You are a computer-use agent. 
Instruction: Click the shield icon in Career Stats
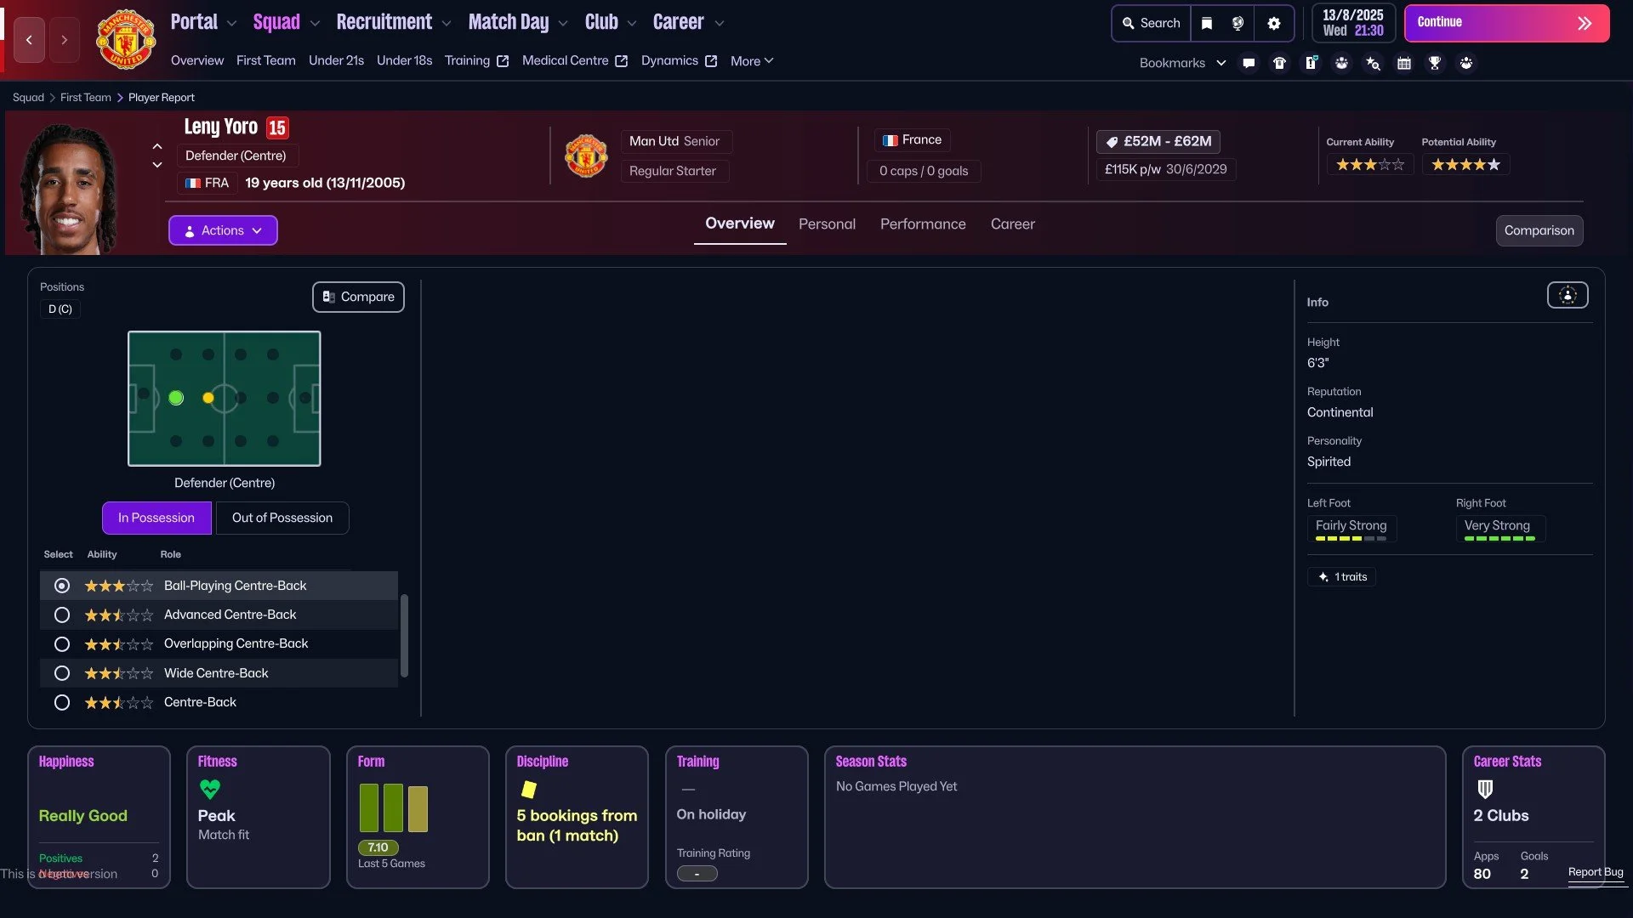[1485, 790]
